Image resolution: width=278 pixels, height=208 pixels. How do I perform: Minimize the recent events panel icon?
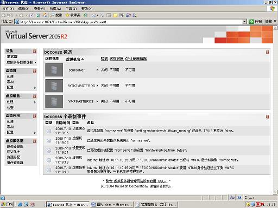[x=268, y=116]
